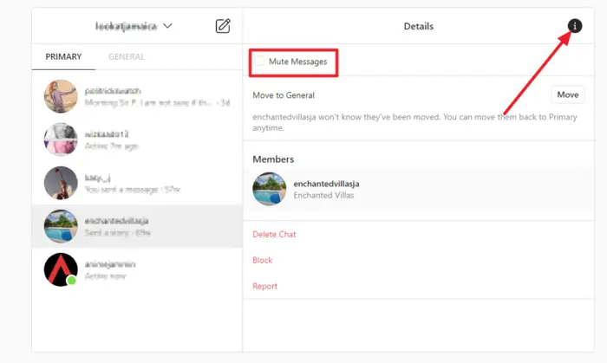Click the new message compose icon
Image resolution: width=607 pixels, height=363 pixels.
pyautogui.click(x=223, y=26)
